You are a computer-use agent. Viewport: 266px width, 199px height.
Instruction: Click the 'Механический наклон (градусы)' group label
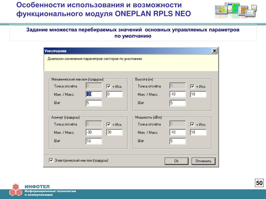(77, 79)
